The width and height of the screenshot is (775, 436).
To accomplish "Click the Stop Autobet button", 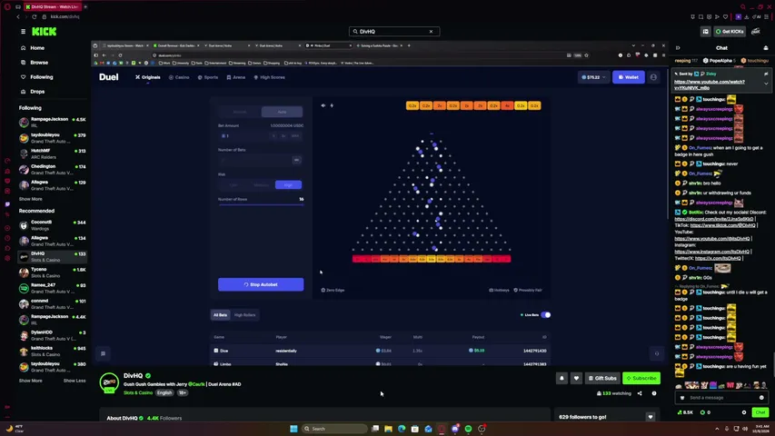I will click(261, 284).
